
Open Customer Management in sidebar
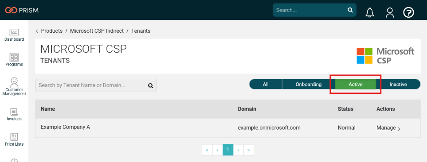coord(14,87)
